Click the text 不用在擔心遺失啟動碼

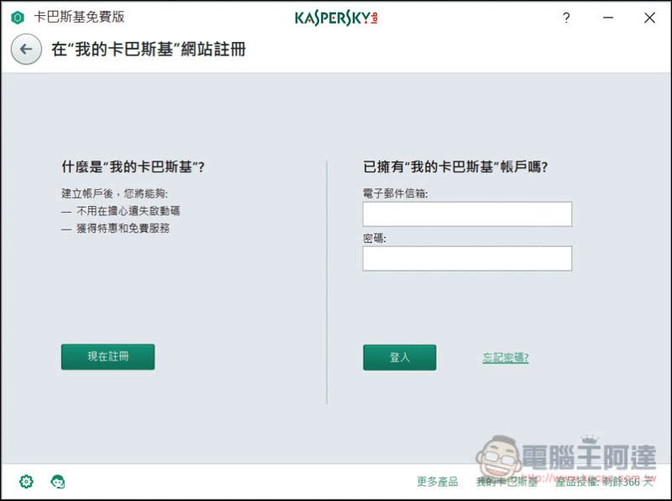[129, 211]
